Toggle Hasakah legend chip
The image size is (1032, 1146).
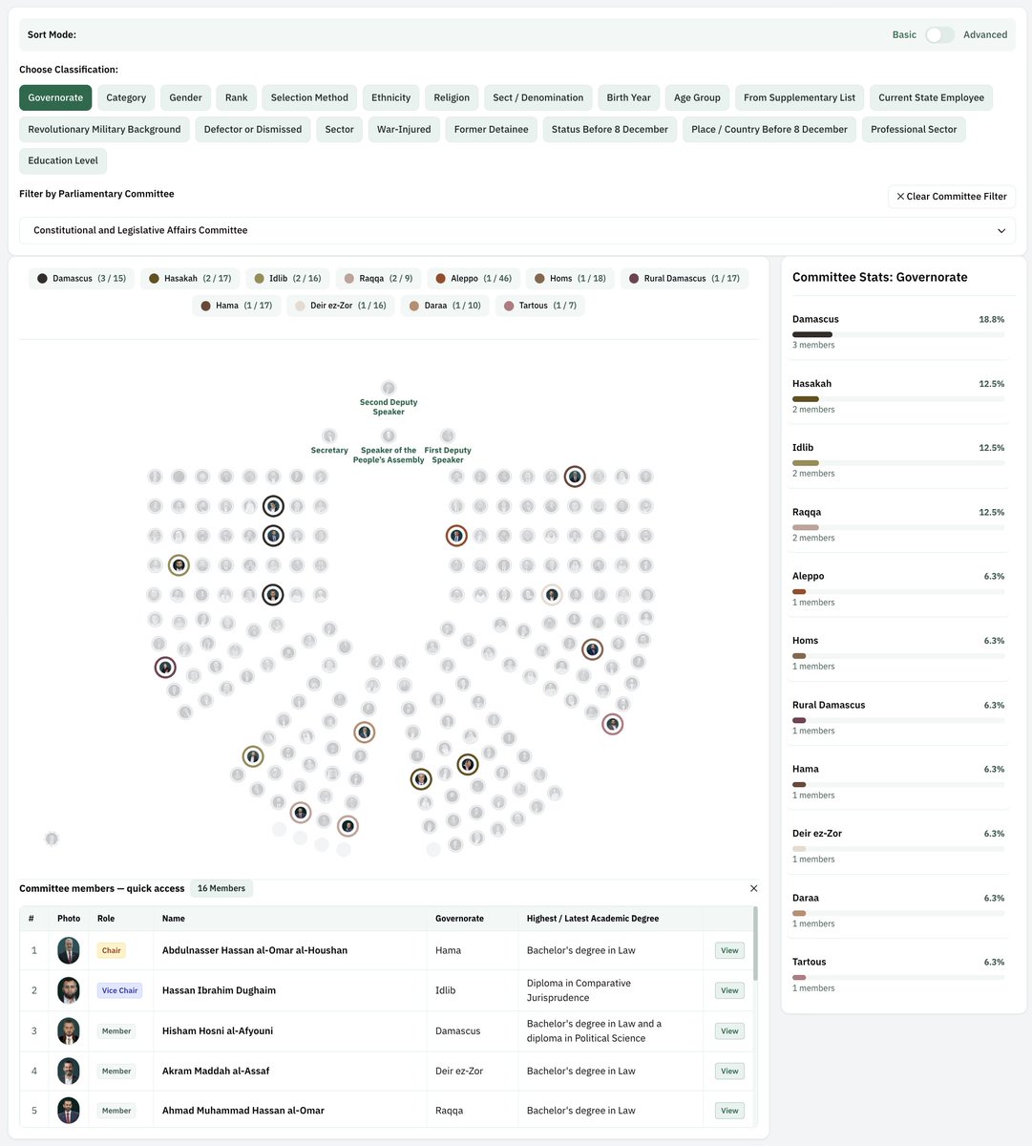tap(190, 278)
